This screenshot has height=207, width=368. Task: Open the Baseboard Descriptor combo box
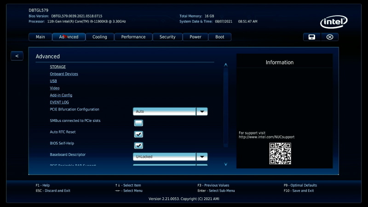(170, 156)
